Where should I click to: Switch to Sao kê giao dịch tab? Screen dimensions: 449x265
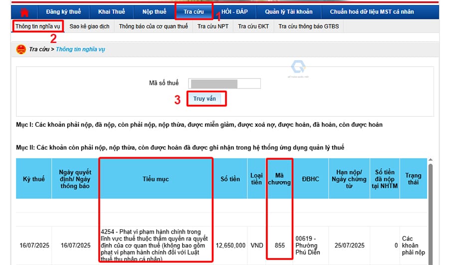(89, 26)
